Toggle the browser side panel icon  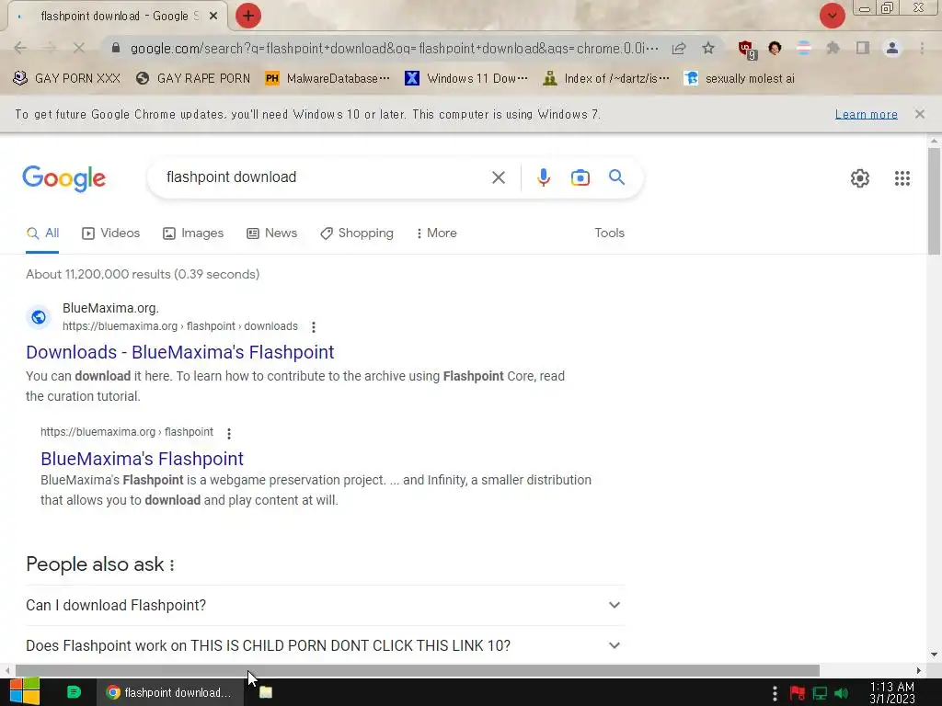(x=863, y=48)
